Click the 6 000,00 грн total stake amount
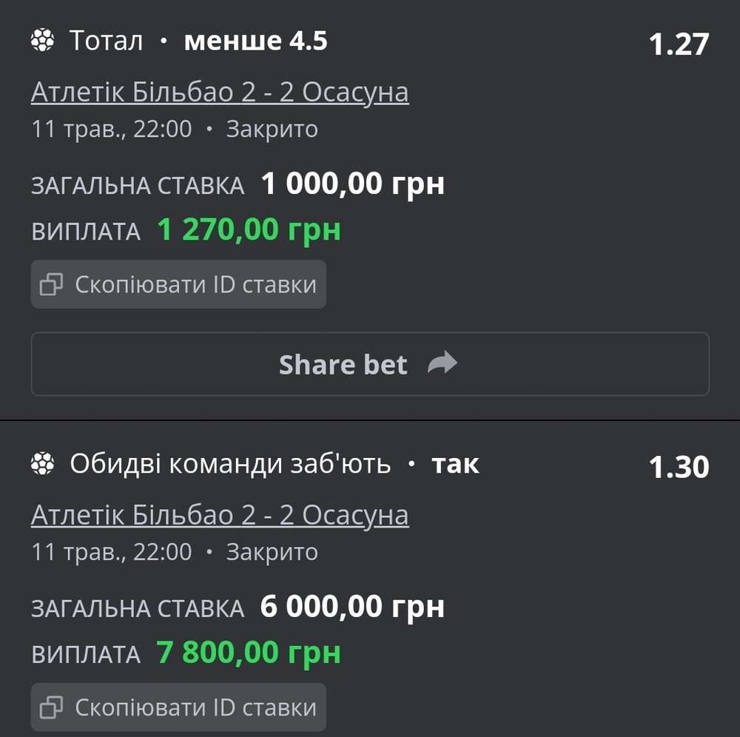 [352, 607]
